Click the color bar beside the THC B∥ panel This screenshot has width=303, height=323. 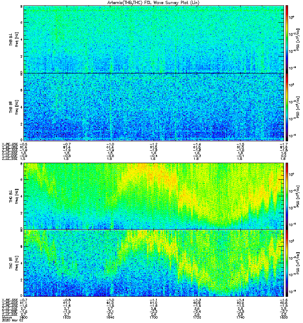pos(287,263)
